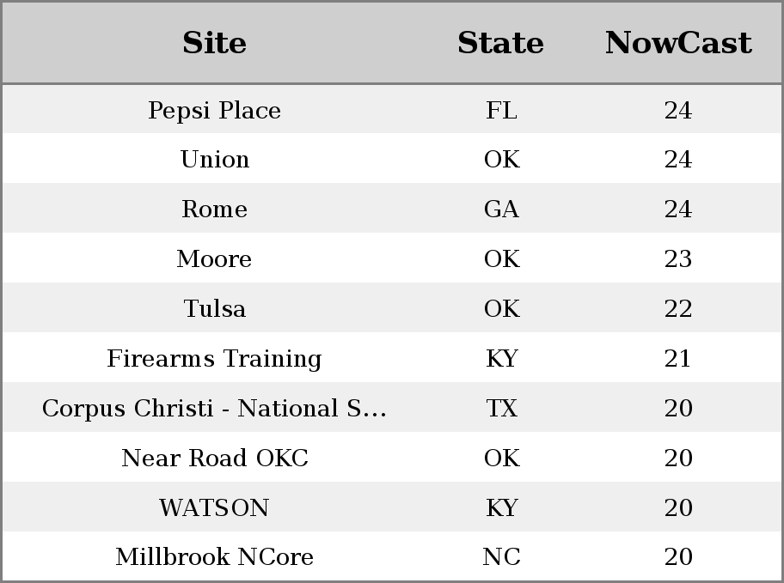Click truncated Corpus Christi site name

pyautogui.click(x=215, y=408)
